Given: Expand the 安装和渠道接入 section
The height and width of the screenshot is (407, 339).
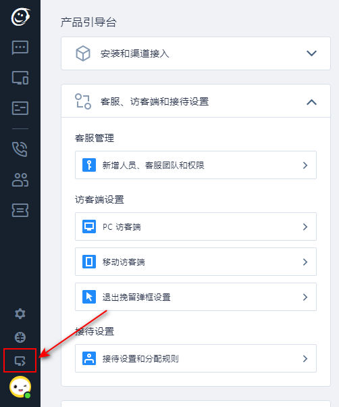Looking at the screenshot, I should [196, 53].
